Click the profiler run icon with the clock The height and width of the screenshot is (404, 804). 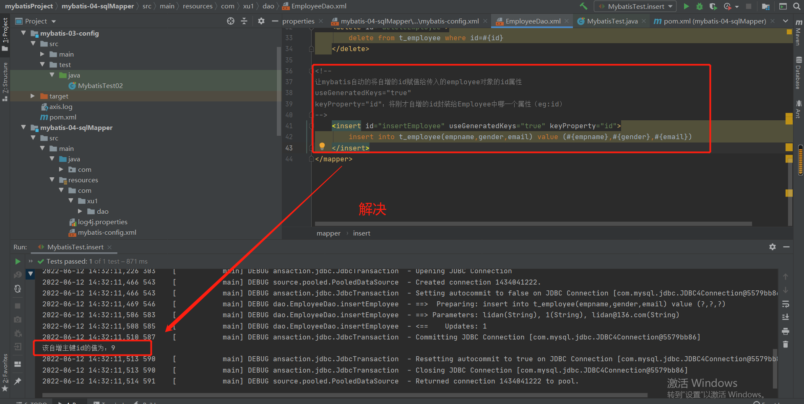point(728,6)
